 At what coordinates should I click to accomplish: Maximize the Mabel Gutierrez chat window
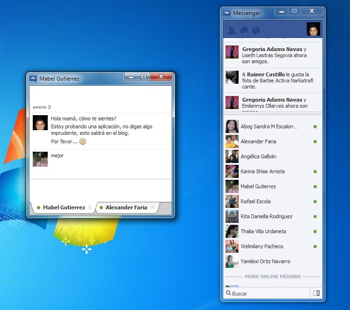(x=144, y=77)
